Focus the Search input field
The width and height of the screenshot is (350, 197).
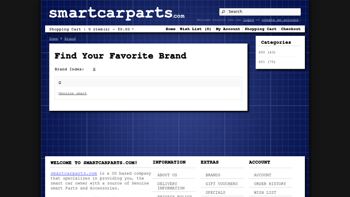click(264, 12)
